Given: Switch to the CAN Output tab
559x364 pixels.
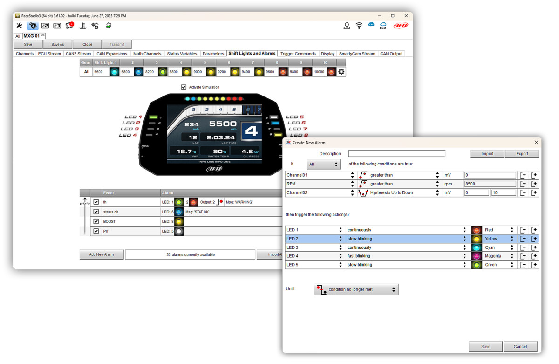Looking at the screenshot, I should tap(391, 54).
